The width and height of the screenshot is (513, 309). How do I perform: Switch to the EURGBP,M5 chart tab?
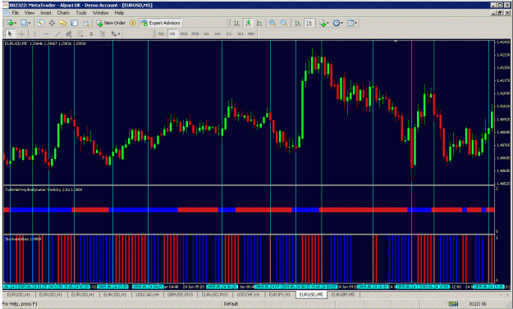click(x=343, y=294)
